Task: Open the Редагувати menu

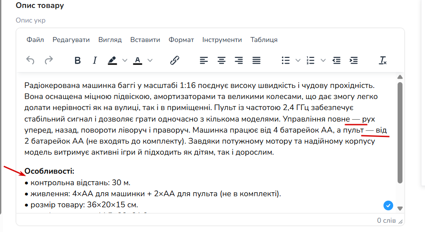Action: point(71,40)
